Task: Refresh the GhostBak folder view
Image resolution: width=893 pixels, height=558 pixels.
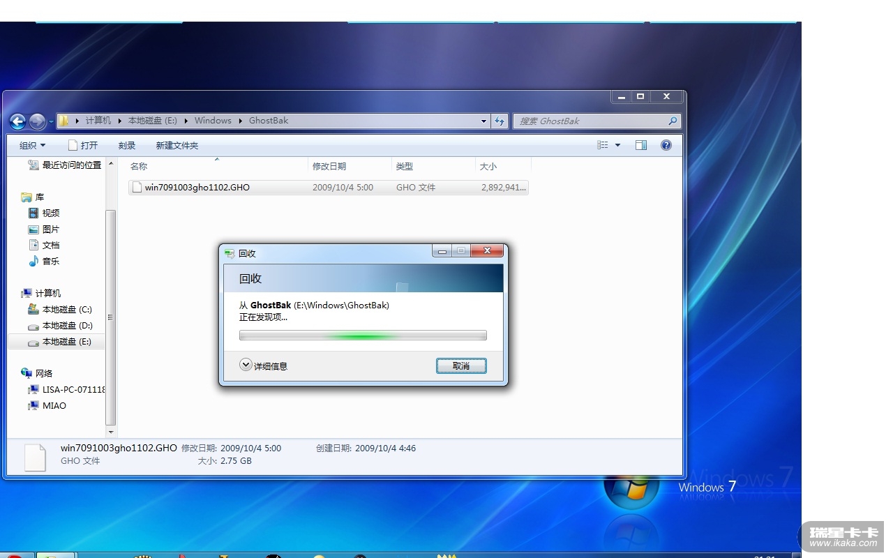Action: [500, 121]
